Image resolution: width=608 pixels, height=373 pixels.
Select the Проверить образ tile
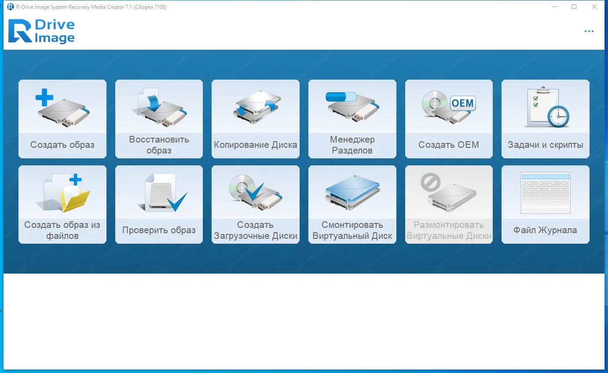[159, 205]
